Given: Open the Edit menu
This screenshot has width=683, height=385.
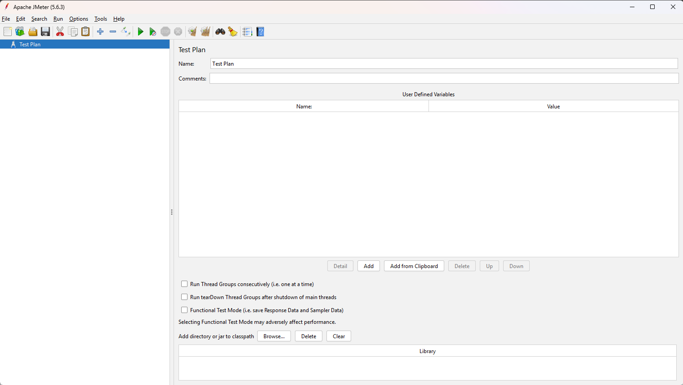Looking at the screenshot, I should [21, 19].
